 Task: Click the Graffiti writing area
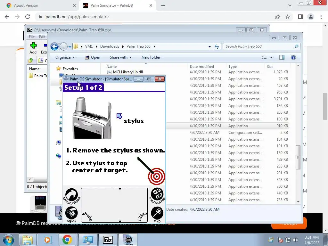pyautogui.click(x=114, y=205)
